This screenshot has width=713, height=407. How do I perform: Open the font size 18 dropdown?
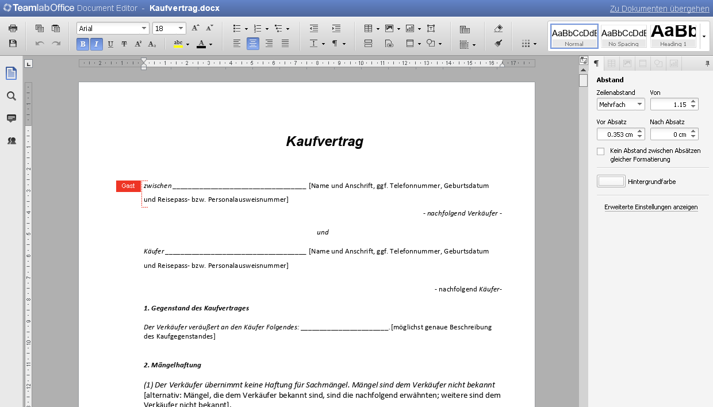(181, 28)
